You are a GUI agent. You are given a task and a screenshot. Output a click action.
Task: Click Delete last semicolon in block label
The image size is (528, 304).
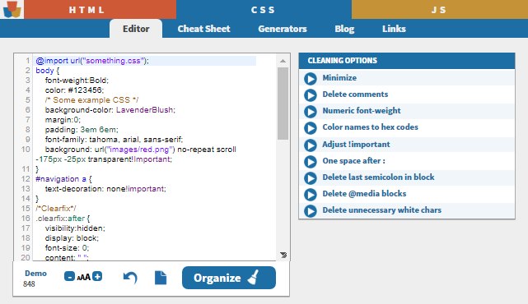(378, 177)
